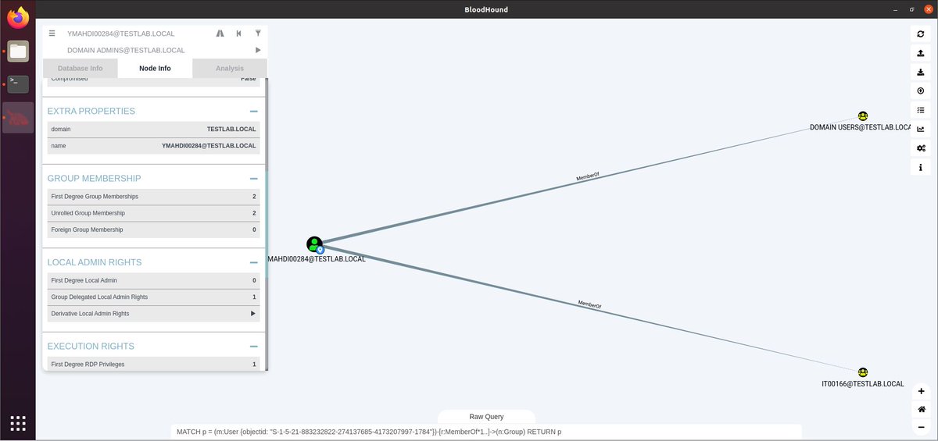Image resolution: width=938 pixels, height=441 pixels.
Task: Click First Degree RDP Privileges row
Action: click(153, 365)
